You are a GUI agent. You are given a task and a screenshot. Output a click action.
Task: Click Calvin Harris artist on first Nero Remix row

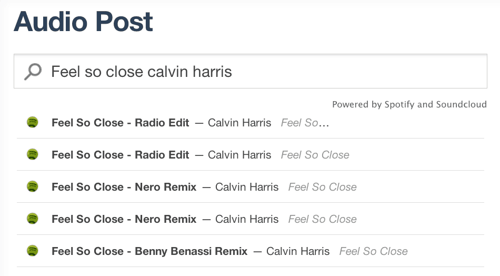pyautogui.click(x=247, y=187)
